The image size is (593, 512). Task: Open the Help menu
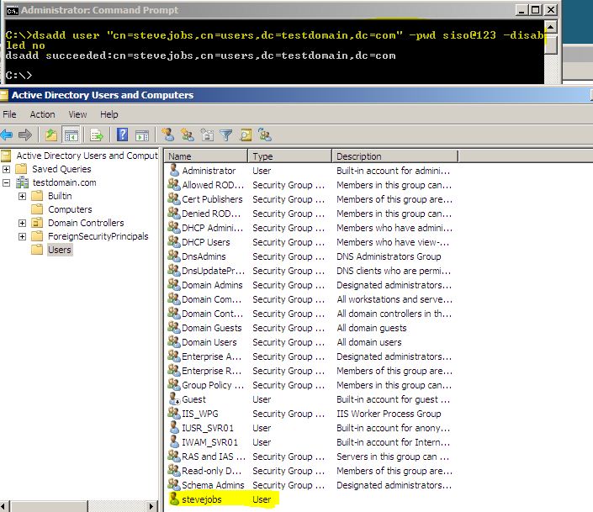pyautogui.click(x=109, y=114)
